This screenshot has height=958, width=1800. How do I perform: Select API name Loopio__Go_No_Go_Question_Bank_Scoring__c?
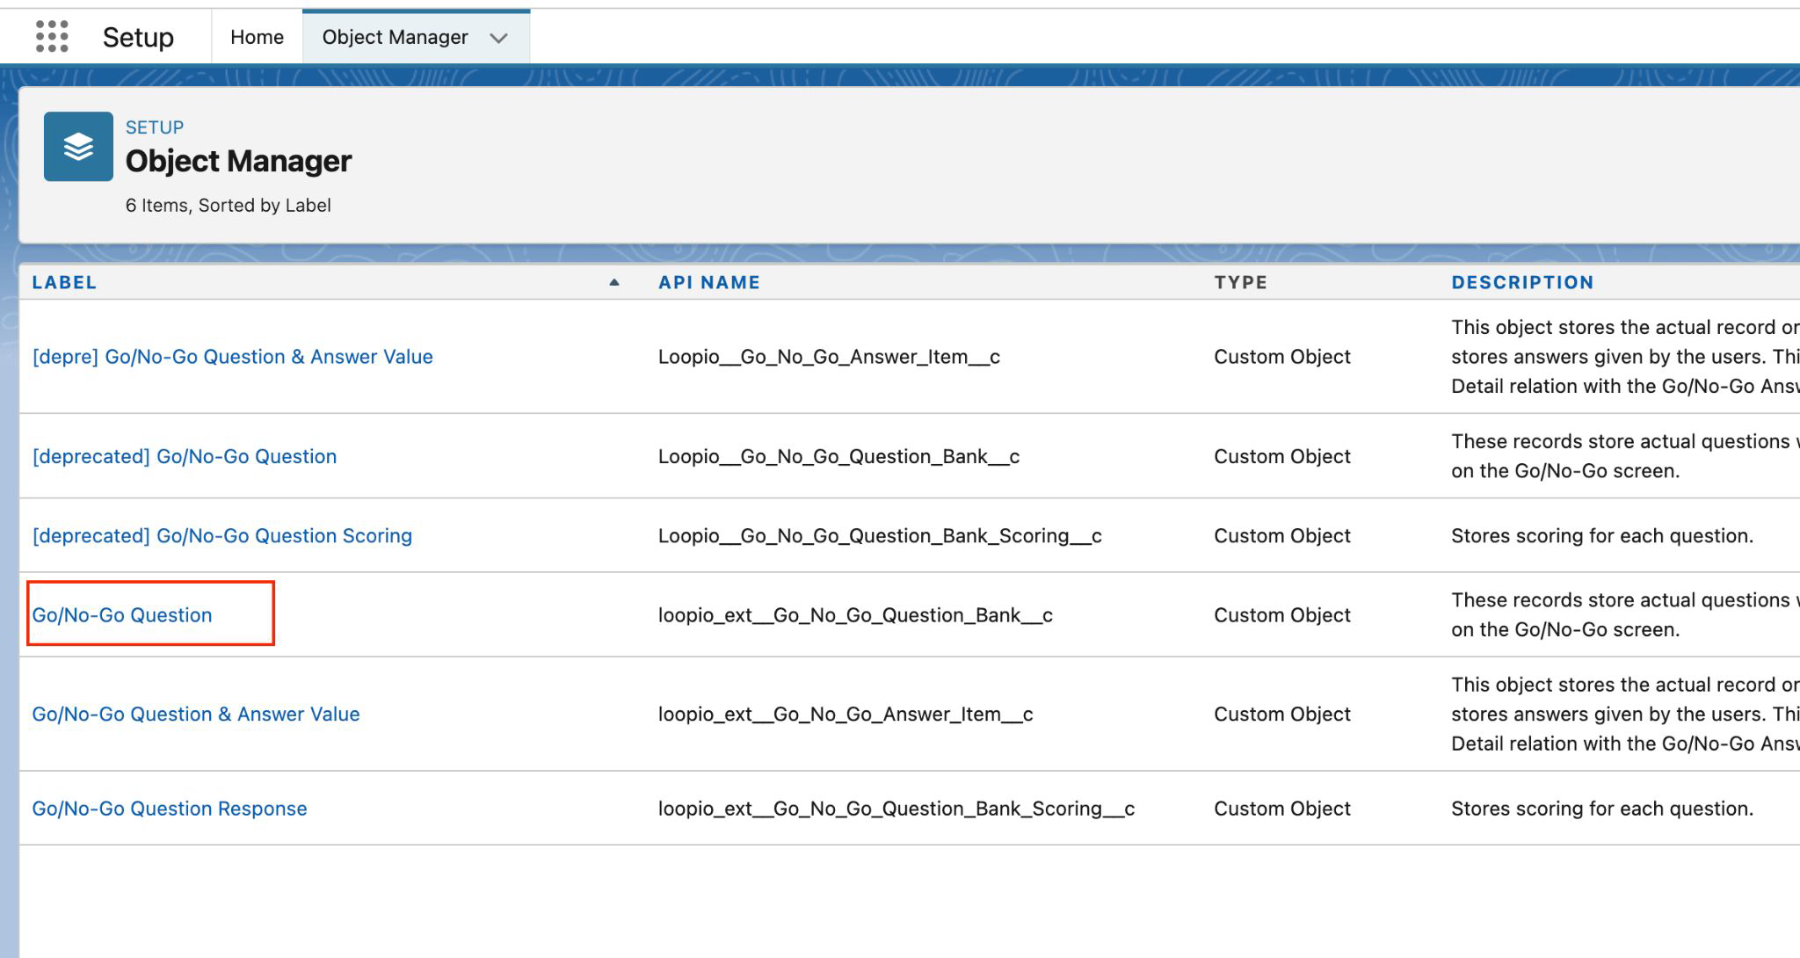point(880,535)
